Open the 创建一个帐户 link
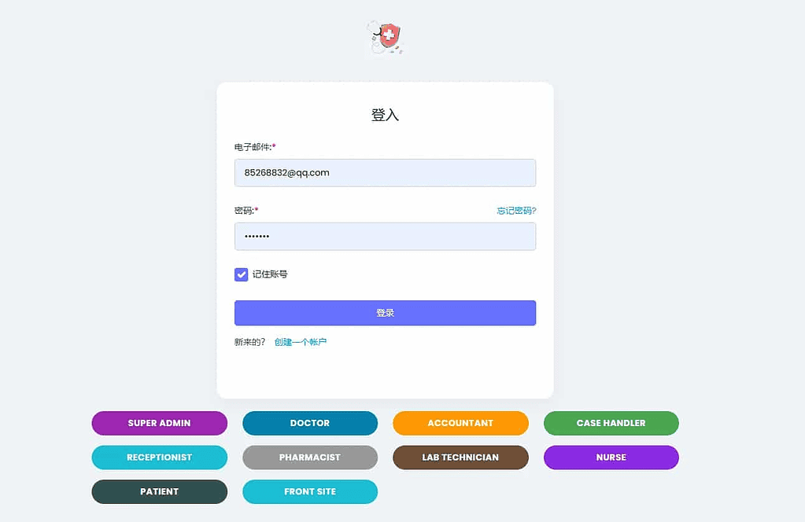805x522 pixels. pos(301,342)
